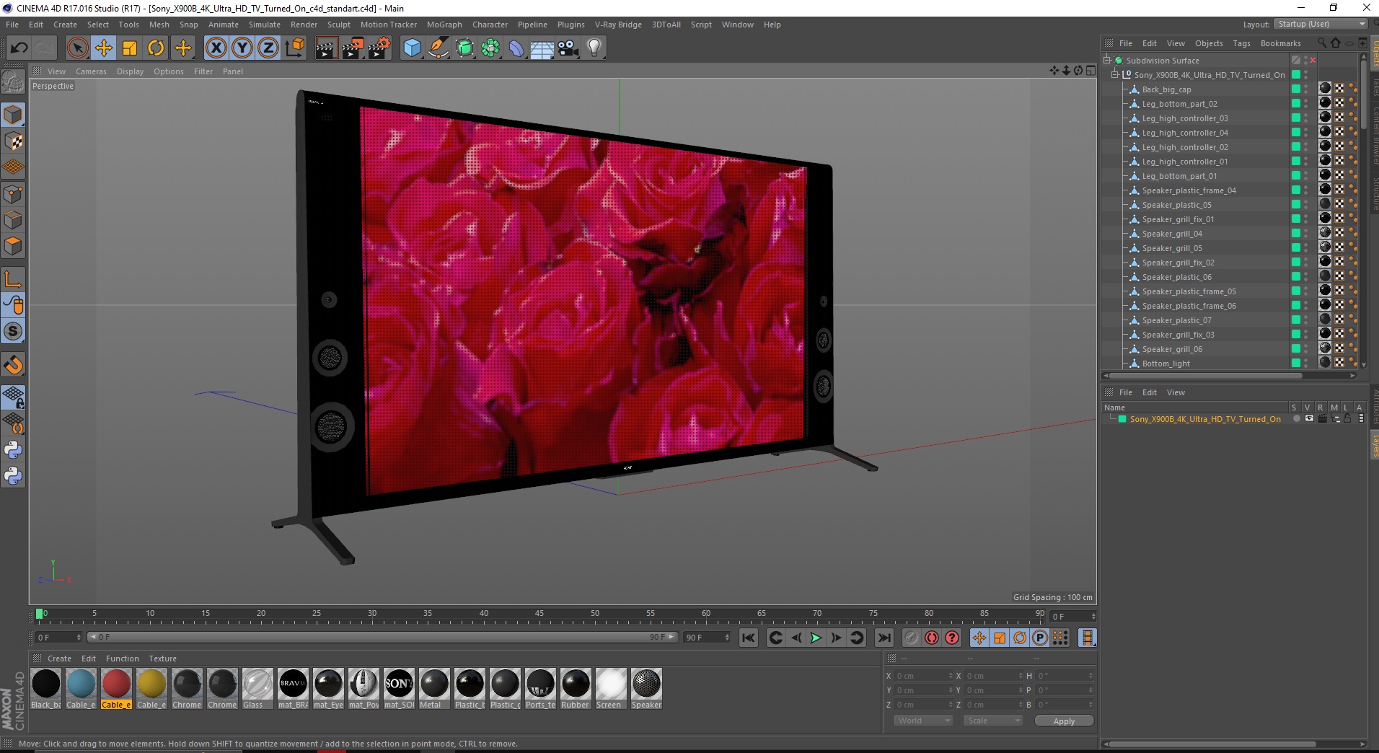Select the Screen material swatch

pos(611,689)
